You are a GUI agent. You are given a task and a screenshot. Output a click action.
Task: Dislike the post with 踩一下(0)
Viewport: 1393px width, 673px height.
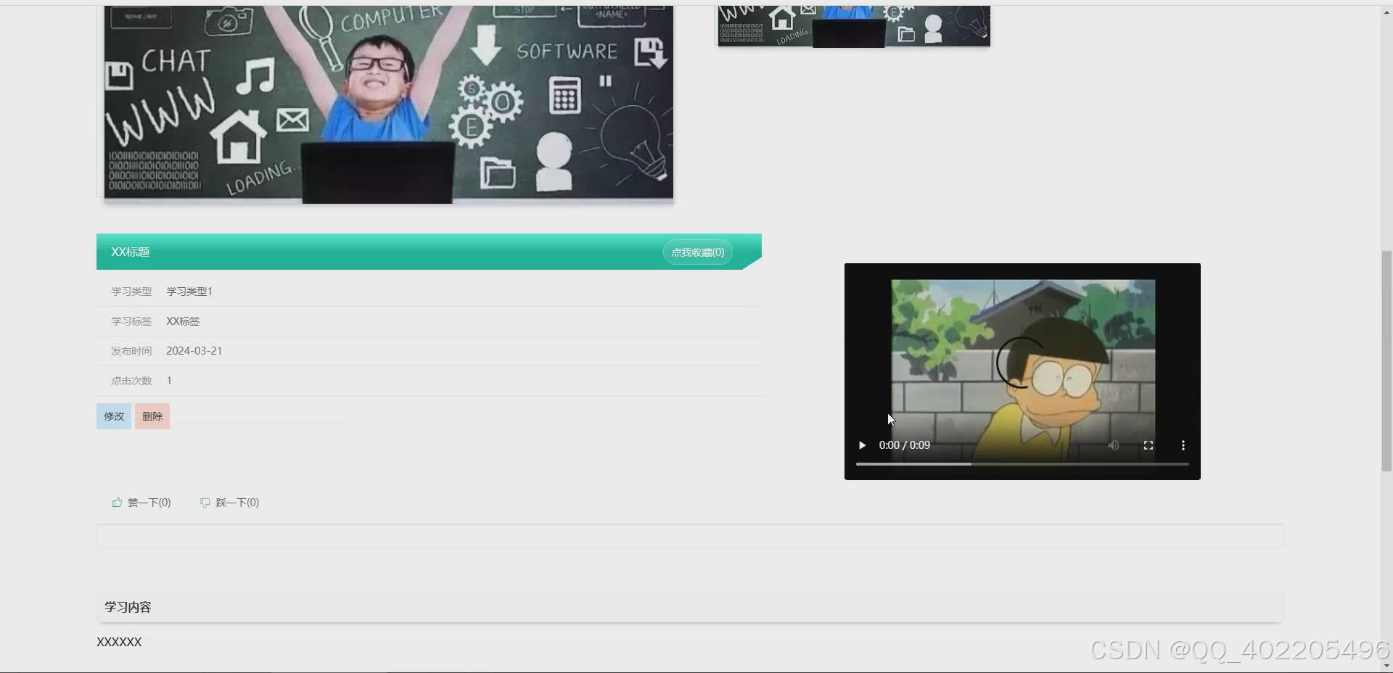coord(230,503)
